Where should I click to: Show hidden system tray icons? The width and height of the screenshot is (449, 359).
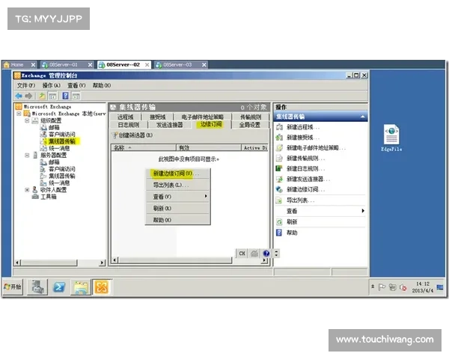[x=373, y=286]
